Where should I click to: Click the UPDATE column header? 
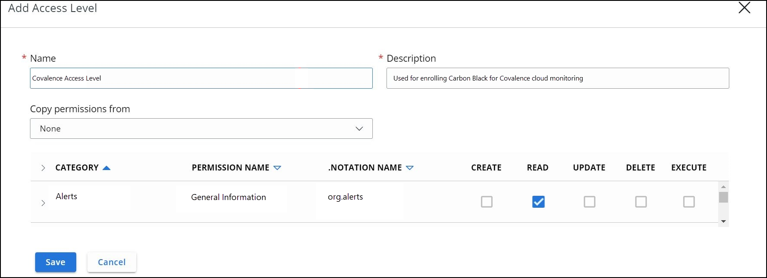pos(589,168)
